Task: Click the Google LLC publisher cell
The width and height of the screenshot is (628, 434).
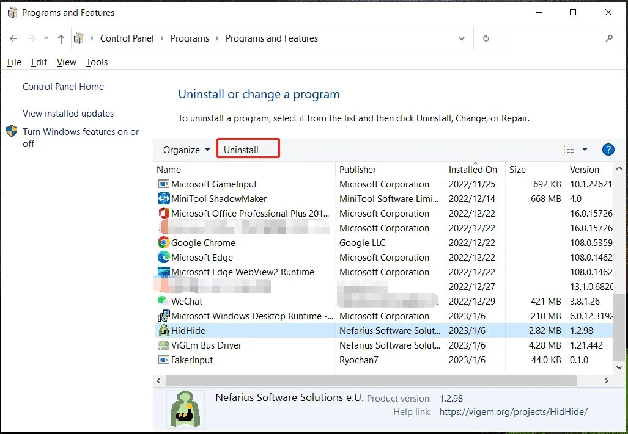Action: [x=362, y=243]
